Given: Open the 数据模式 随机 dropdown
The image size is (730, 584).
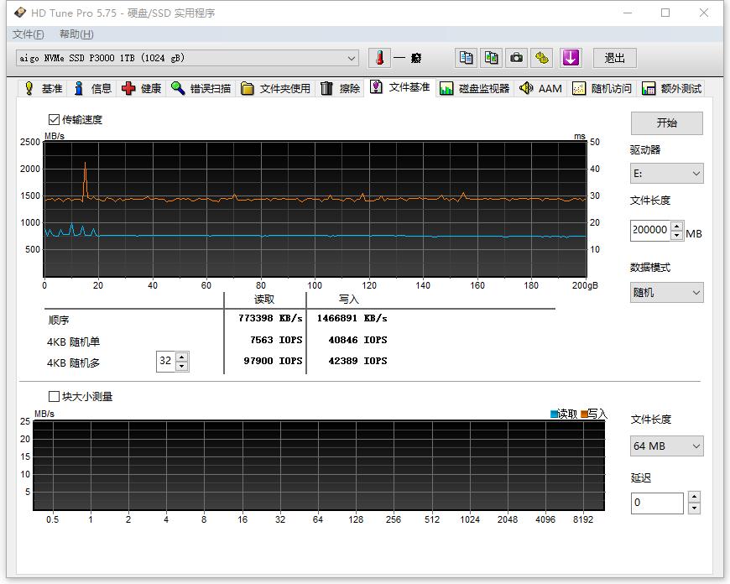Looking at the screenshot, I should (666, 292).
